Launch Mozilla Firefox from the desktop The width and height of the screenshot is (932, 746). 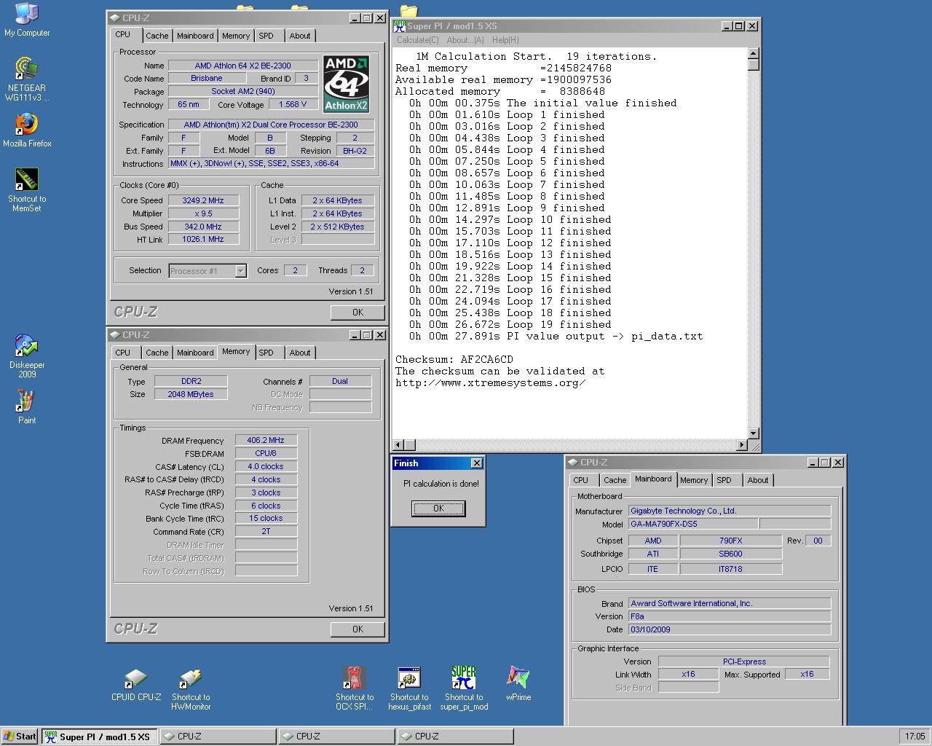pyautogui.click(x=27, y=130)
